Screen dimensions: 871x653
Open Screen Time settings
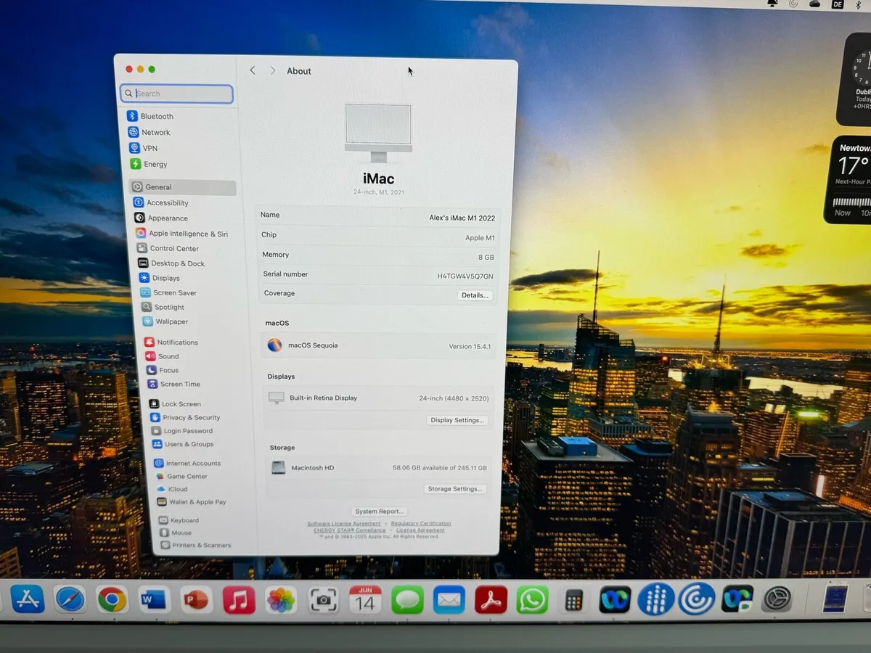coord(174,384)
